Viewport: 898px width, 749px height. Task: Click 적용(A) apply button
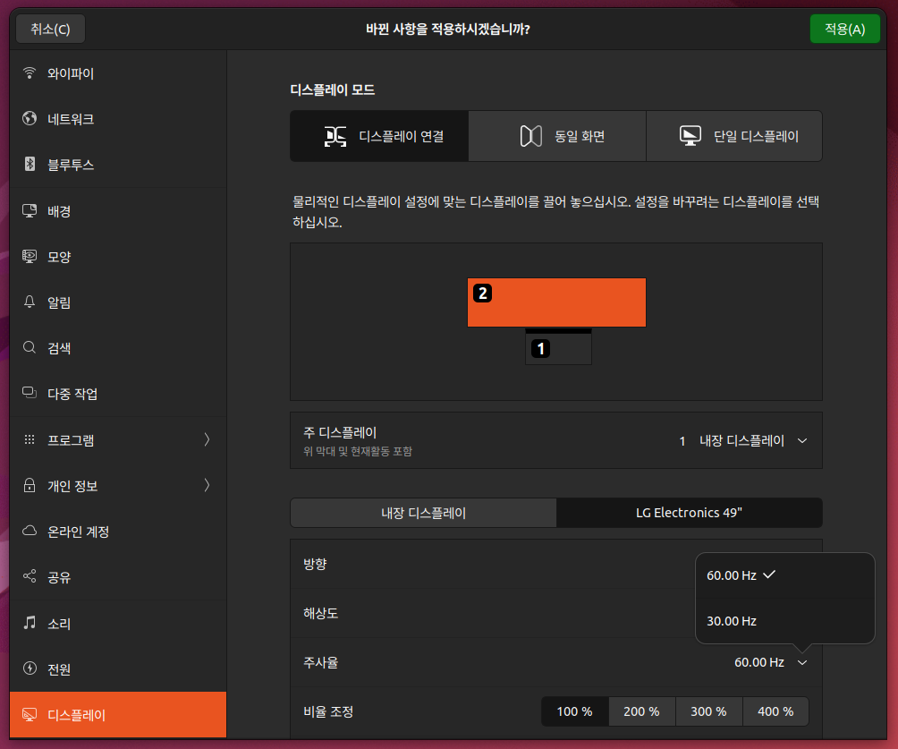(x=844, y=29)
